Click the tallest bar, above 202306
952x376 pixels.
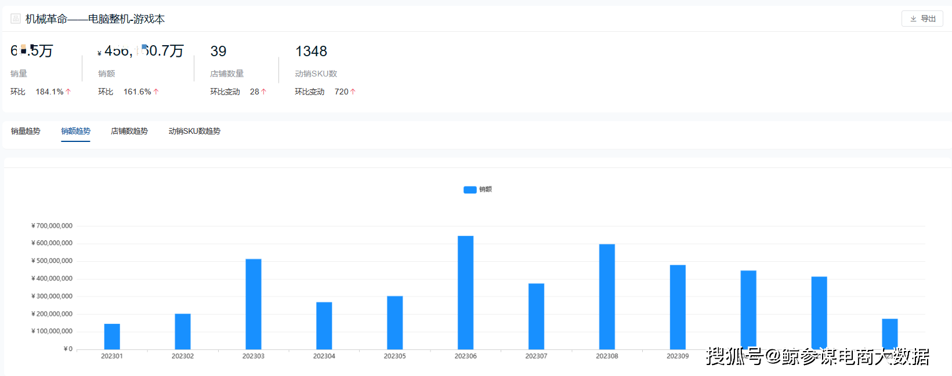(x=466, y=293)
